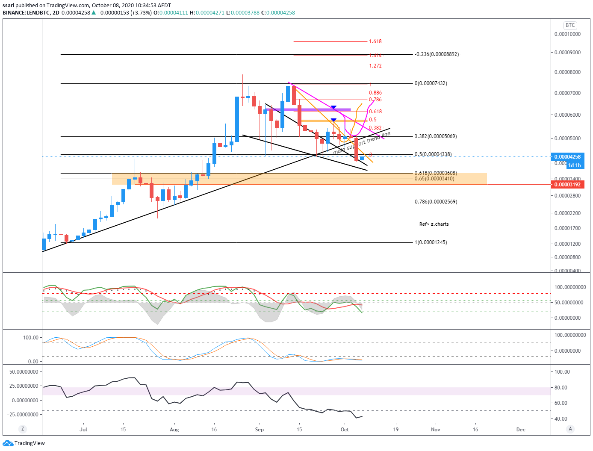The image size is (593, 451).
Task: Click the 0.00006000 price axis label
Action: [568, 115]
